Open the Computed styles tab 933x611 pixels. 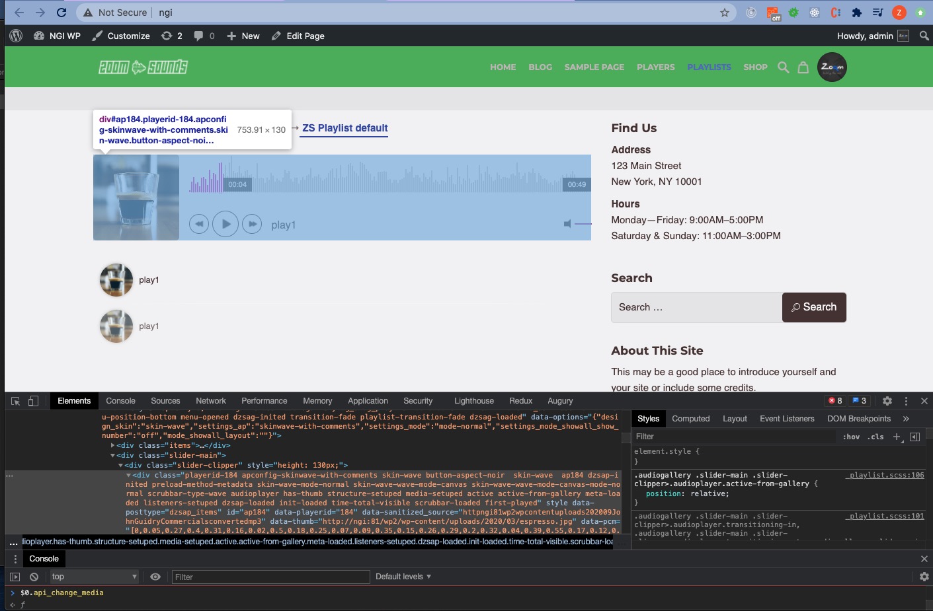tap(690, 419)
